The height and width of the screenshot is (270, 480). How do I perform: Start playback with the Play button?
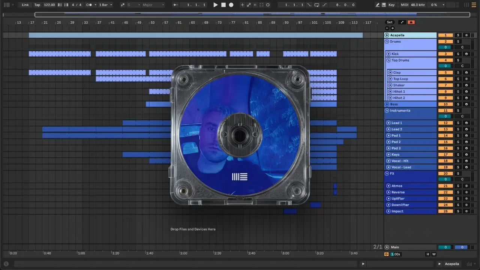pyautogui.click(x=215, y=5)
